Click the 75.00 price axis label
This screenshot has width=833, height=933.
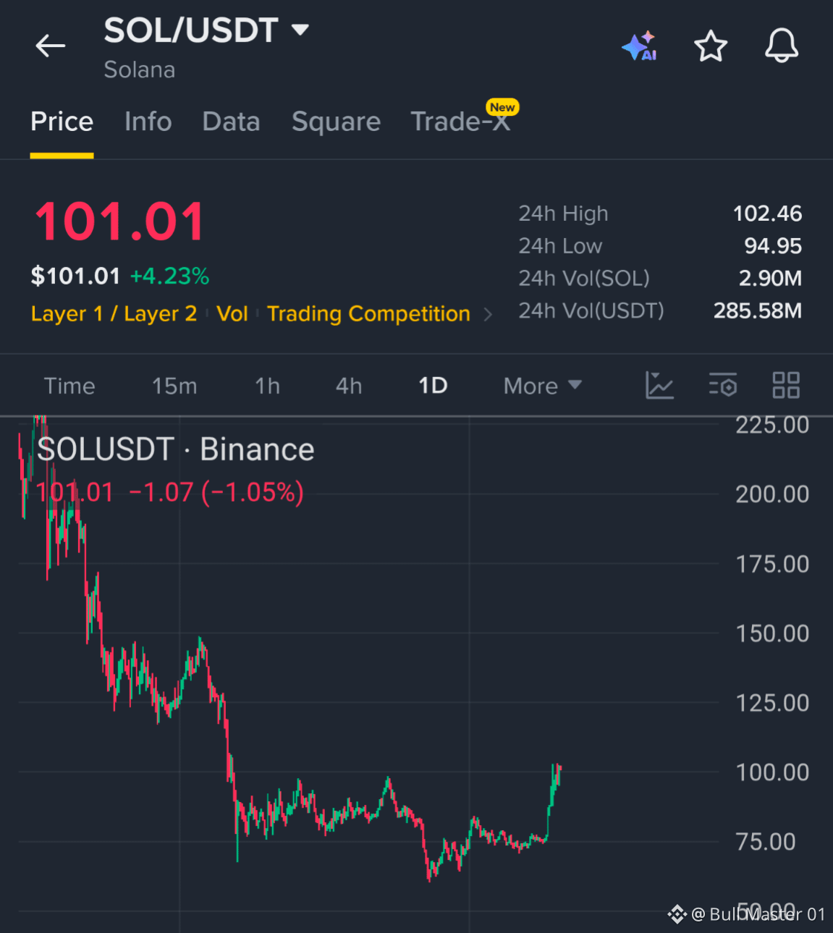766,842
